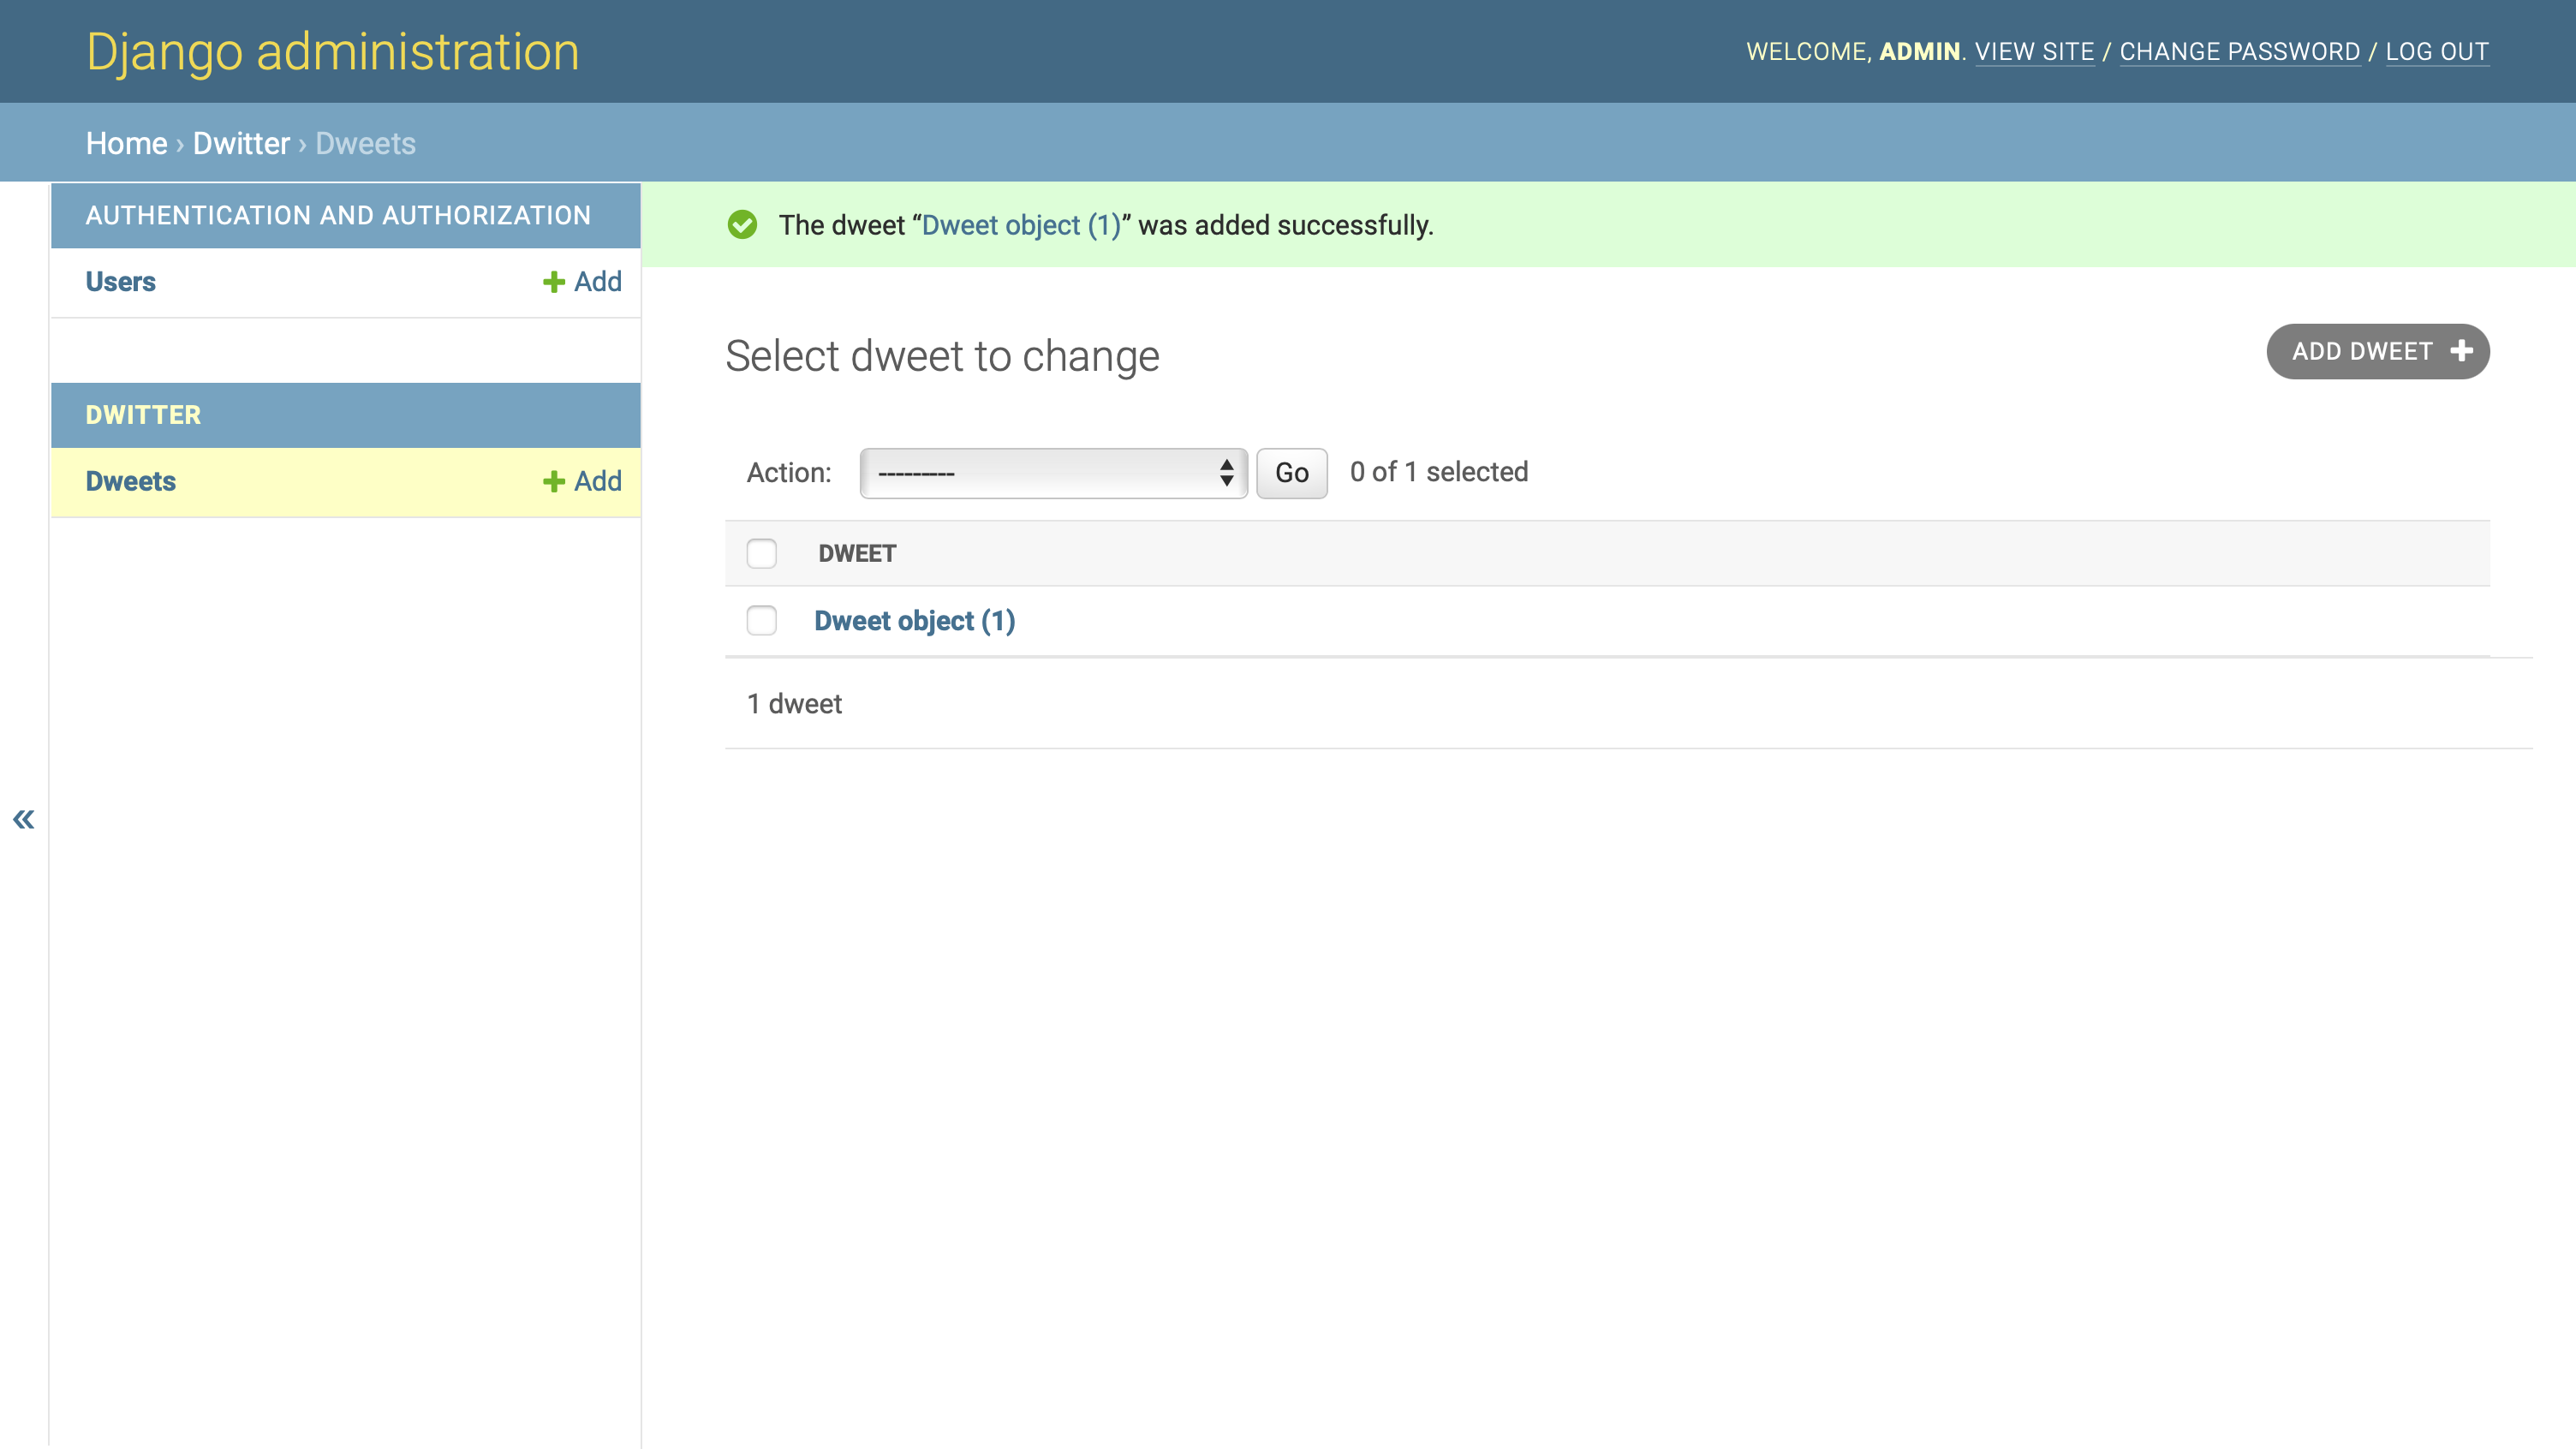The image size is (2576, 1449).
Task: Open Dwitter from the breadcrumb trail
Action: pyautogui.click(x=240, y=142)
